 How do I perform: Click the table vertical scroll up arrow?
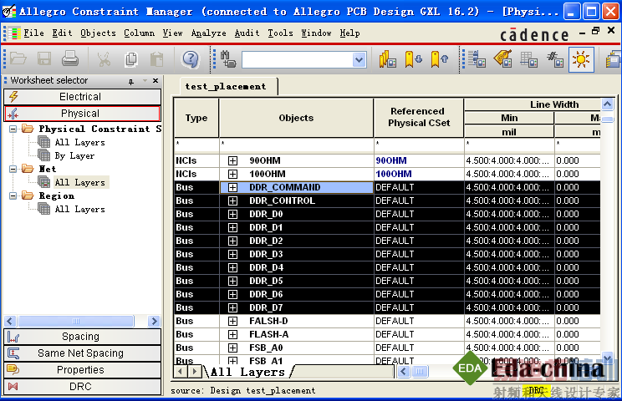607,104
